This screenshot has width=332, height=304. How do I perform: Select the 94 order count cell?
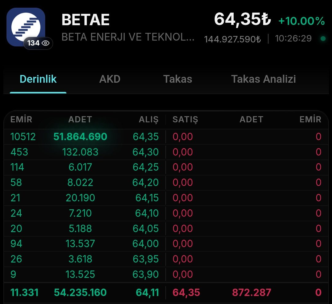coord(16,244)
